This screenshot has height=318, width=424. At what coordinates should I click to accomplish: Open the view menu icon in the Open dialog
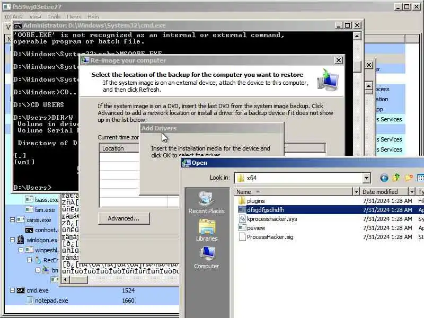pos(420,178)
